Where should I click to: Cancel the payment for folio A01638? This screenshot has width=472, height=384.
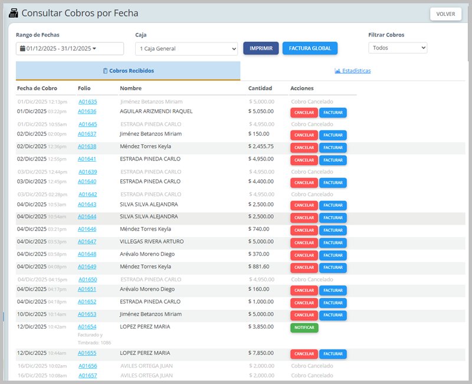(304, 147)
